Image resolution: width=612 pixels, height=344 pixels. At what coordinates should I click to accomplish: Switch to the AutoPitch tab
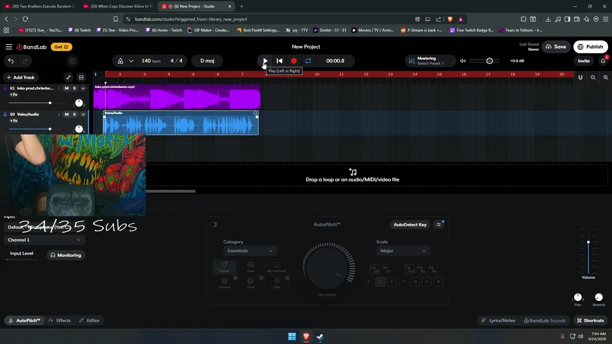tap(24, 321)
